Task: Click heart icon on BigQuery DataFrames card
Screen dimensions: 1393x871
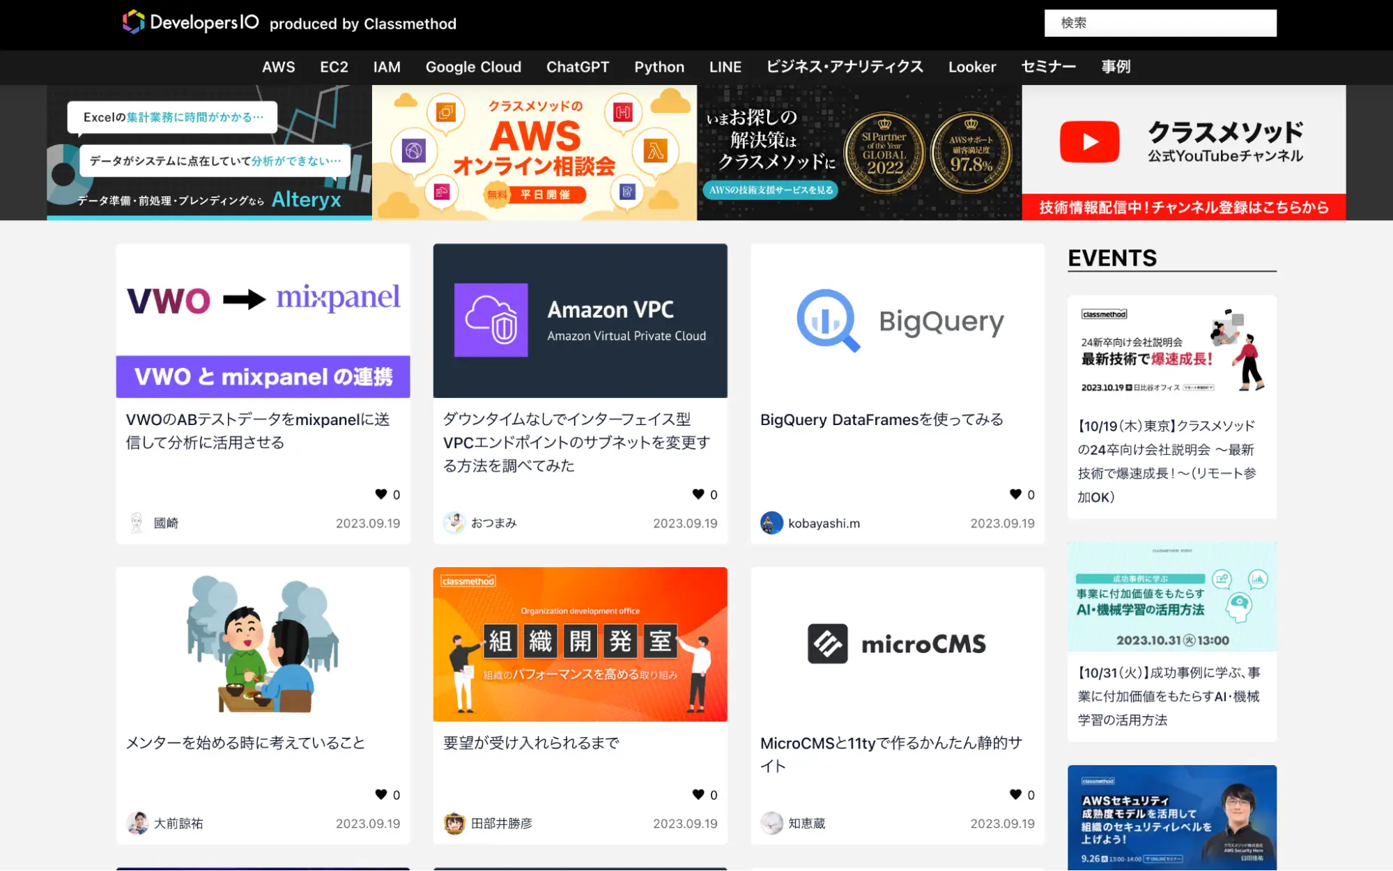Action: 1016,494
